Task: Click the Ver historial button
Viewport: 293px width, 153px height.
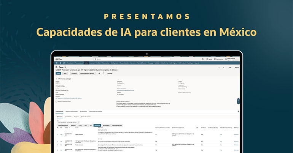Action: pos(106,125)
